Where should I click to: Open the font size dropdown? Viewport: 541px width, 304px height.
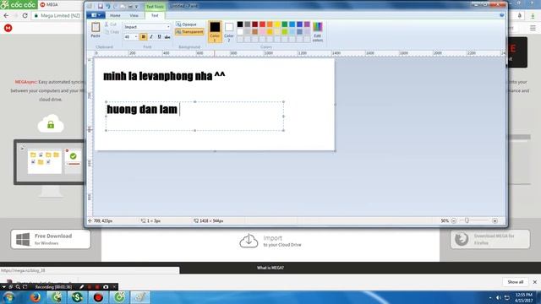click(135, 36)
